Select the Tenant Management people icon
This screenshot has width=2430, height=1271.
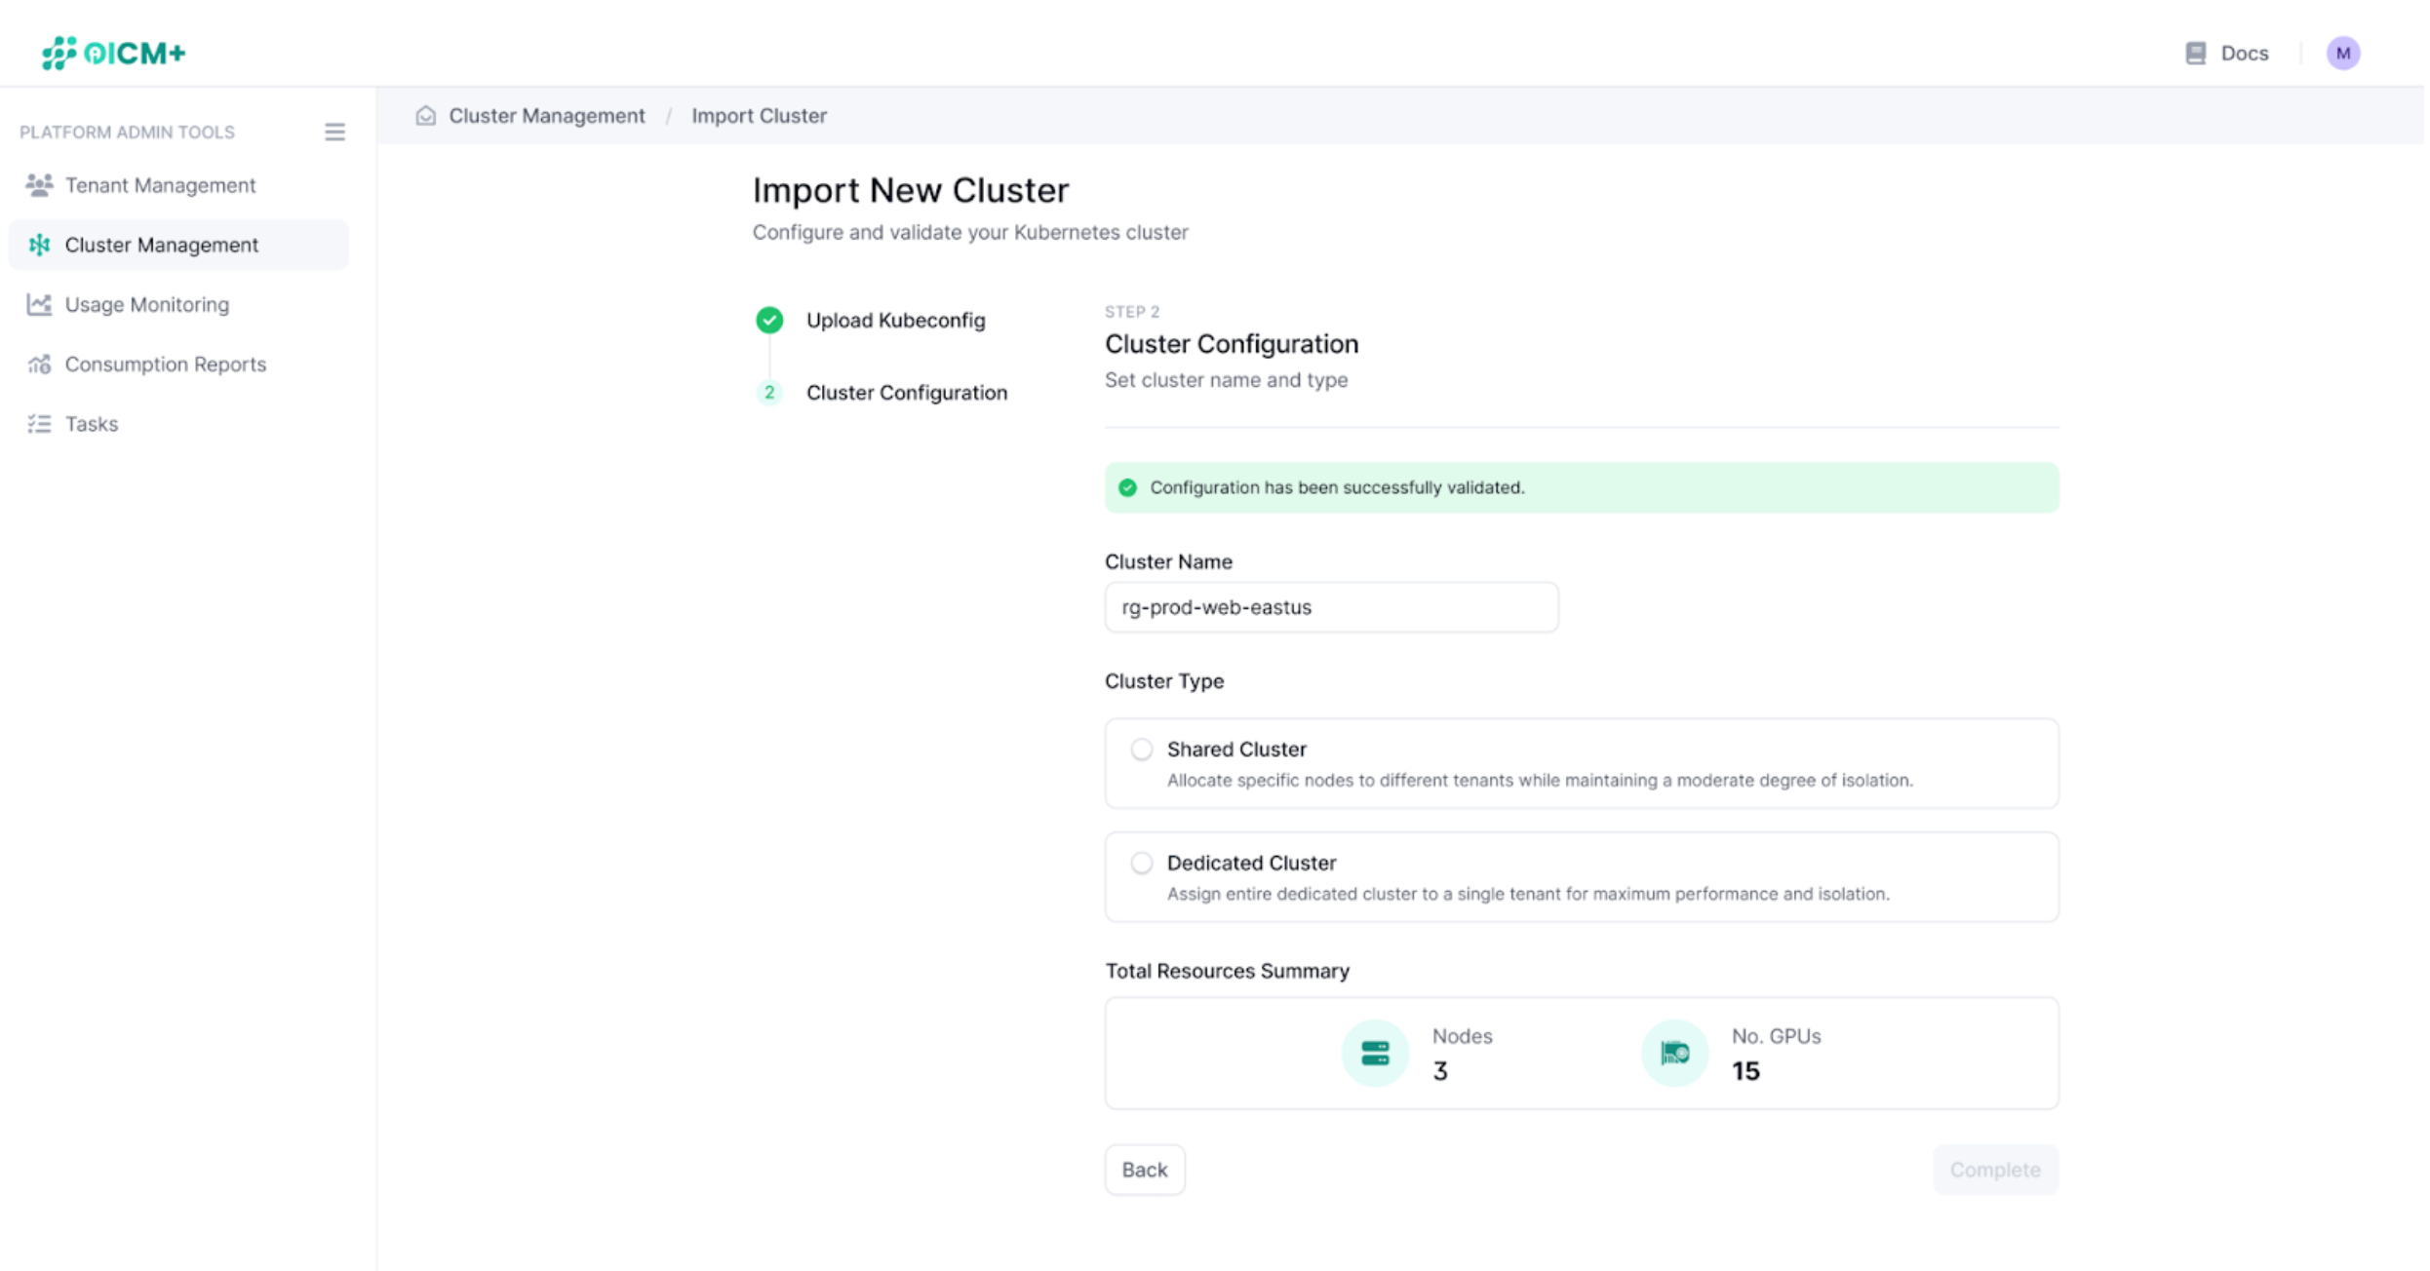tap(39, 184)
